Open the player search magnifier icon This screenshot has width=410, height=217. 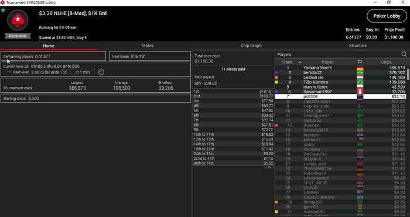coord(404,54)
